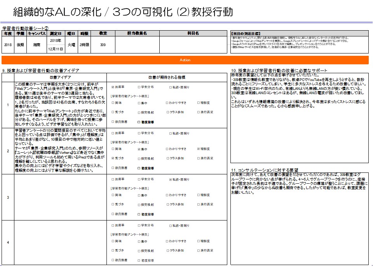Image resolution: width=373 pixels, height=279 pixels.
Task: Check 私語・居眠り in idea row 1
Action: [x=171, y=87]
